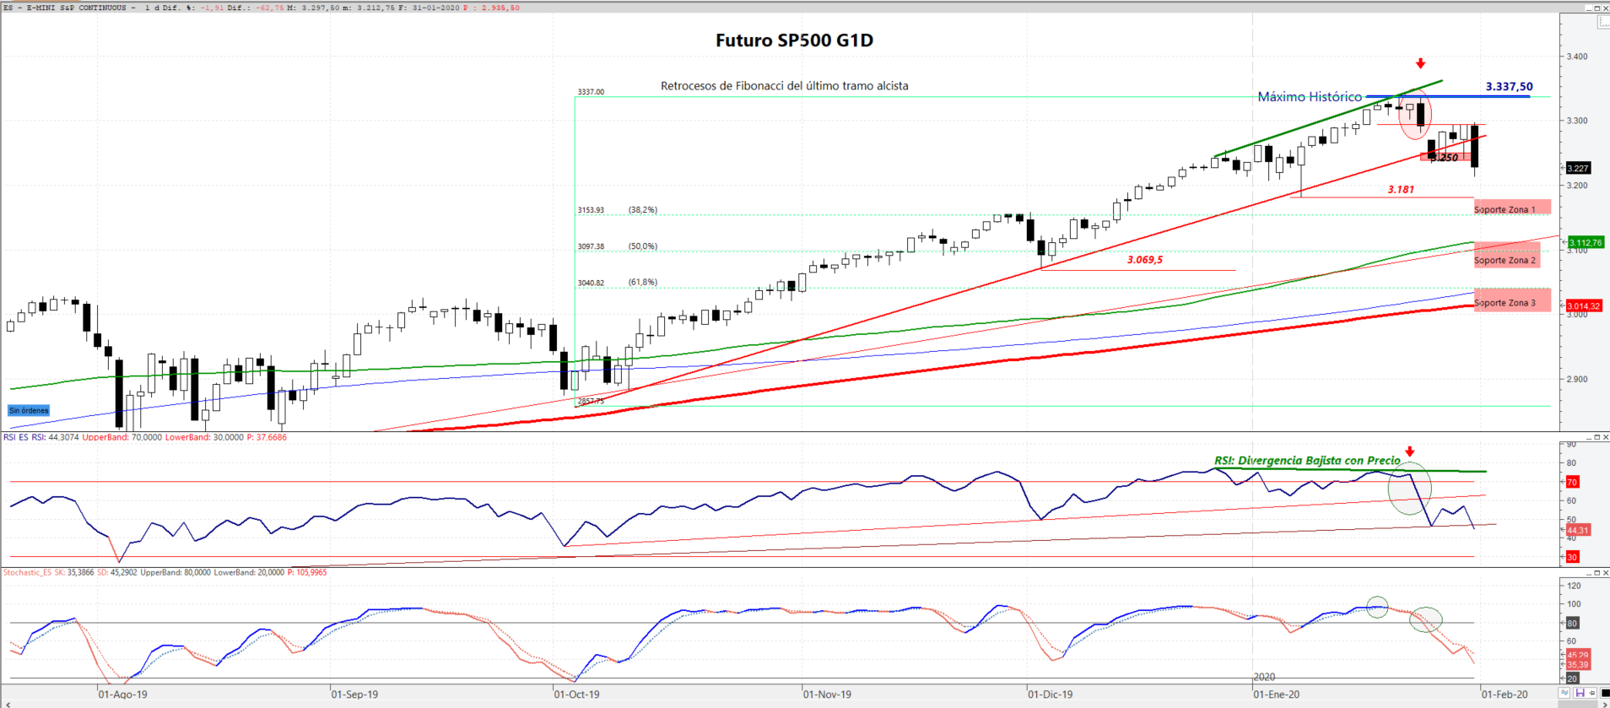Screen dimensions: 1610x708
Task: Click the 50,0% Fibonacci level label
Action: coord(643,246)
